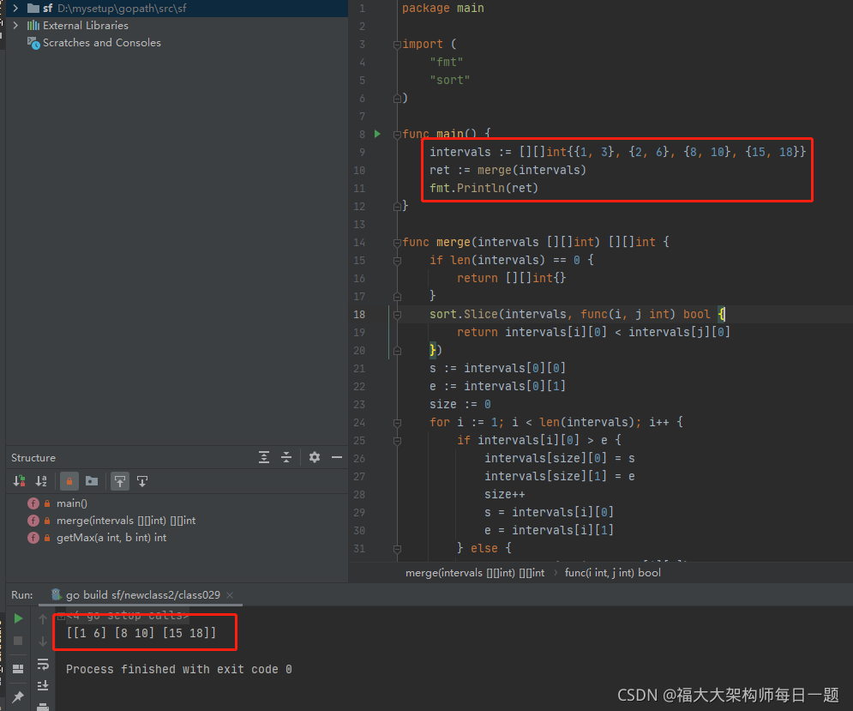Fold func main at line 8
This screenshot has height=711, width=853.
(x=397, y=135)
